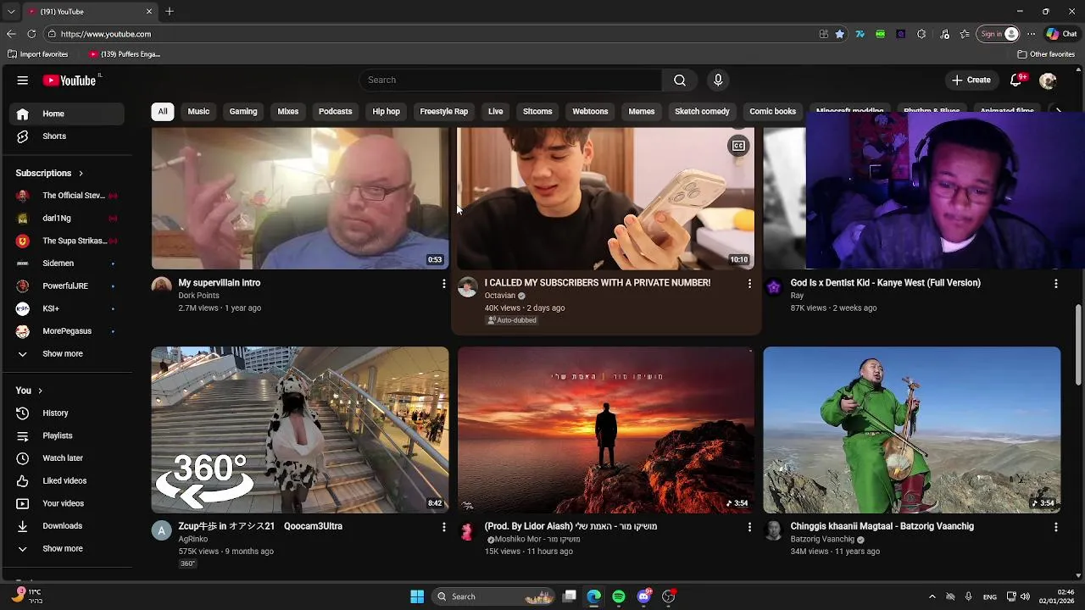Viewport: 1085px width, 610px height.
Task: Open the YouTube guide hamburger menu
Action: [23, 80]
